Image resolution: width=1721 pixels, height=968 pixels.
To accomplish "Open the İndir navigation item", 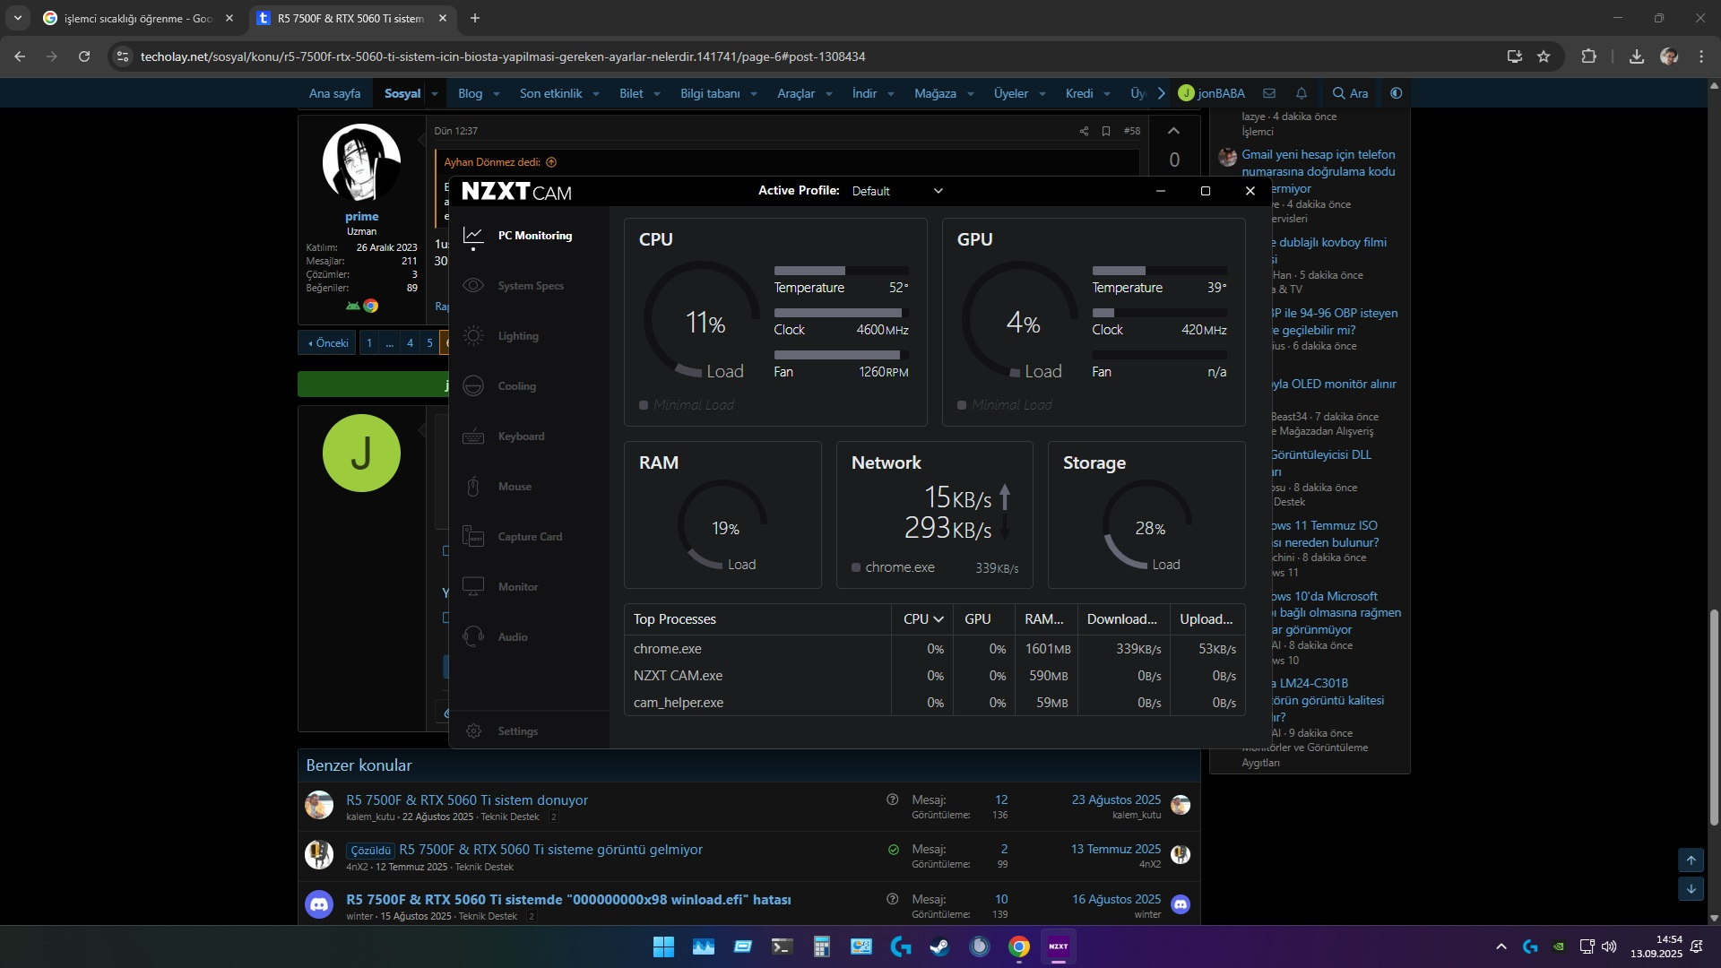I will (x=864, y=93).
